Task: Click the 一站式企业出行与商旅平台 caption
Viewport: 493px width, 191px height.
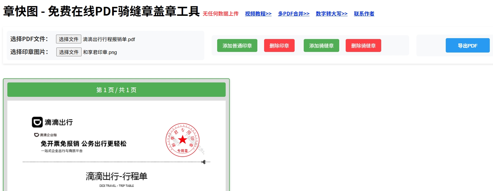Action: (x=62, y=151)
